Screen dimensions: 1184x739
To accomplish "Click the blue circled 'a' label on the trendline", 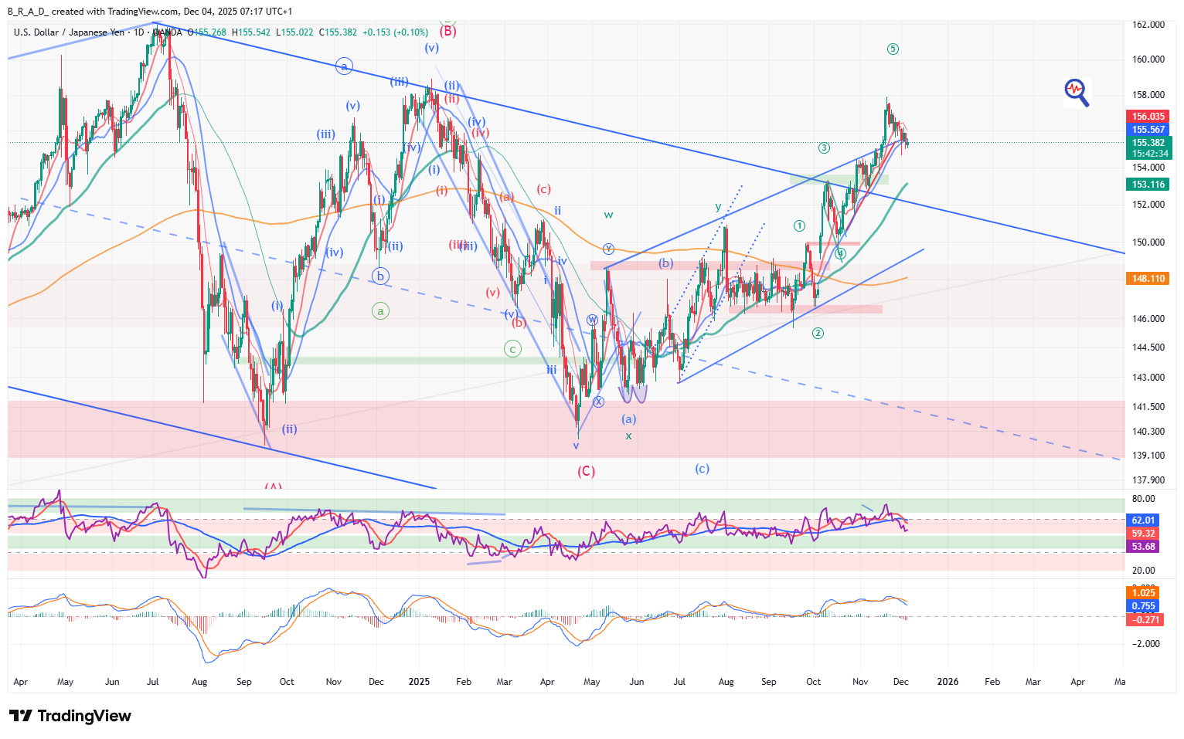I will pyautogui.click(x=344, y=66).
